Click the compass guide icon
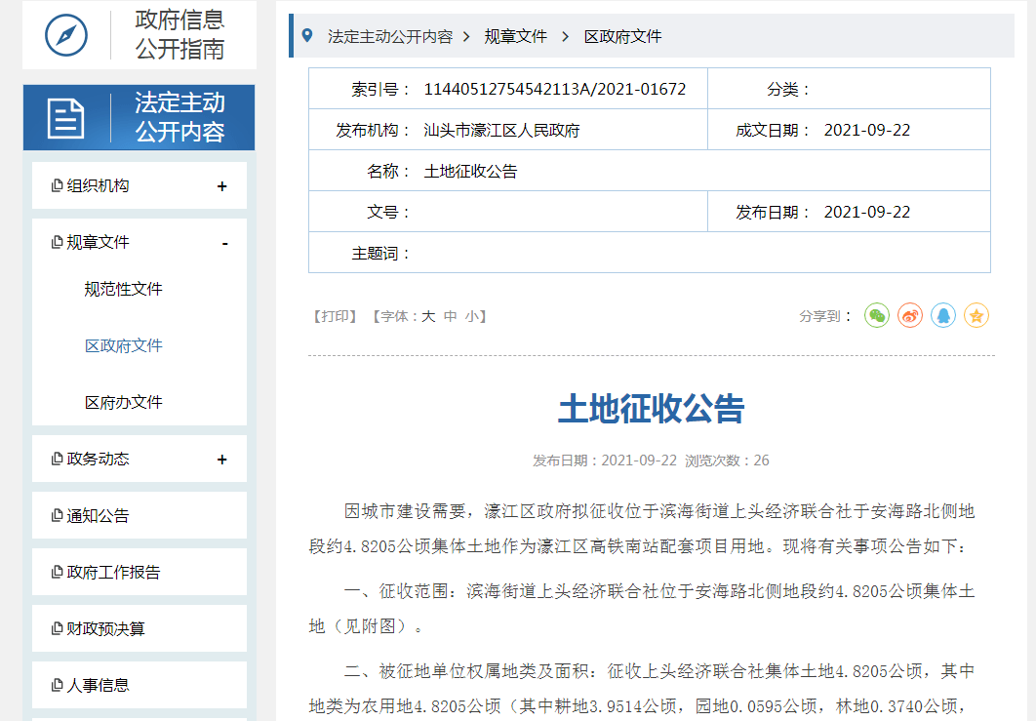This screenshot has height=721, width=1036. 66,35
